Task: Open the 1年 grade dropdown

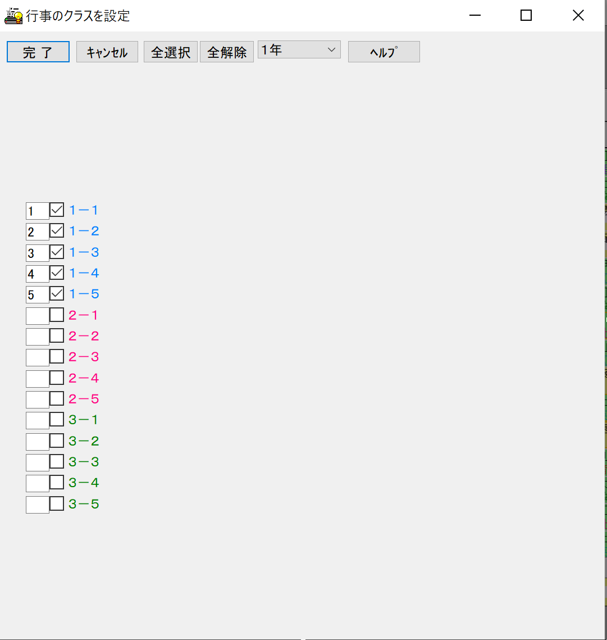Action: point(299,50)
